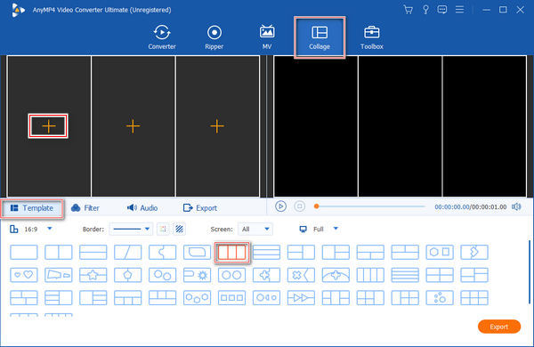This screenshot has height=347, width=534.
Task: Open the hamburger main menu
Action: pyautogui.click(x=460, y=10)
